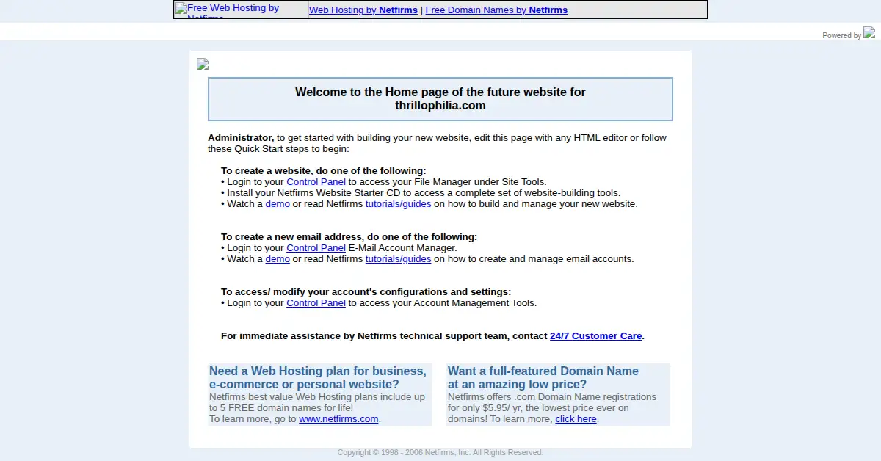Click the Free Web Hosting banner image
Screen dimensions: 881x461
(x=241, y=10)
